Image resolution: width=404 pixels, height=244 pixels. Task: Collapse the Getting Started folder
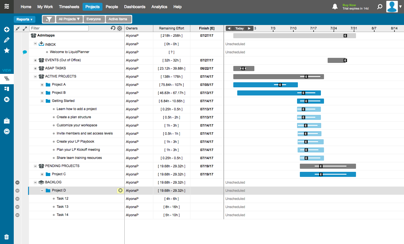42,101
